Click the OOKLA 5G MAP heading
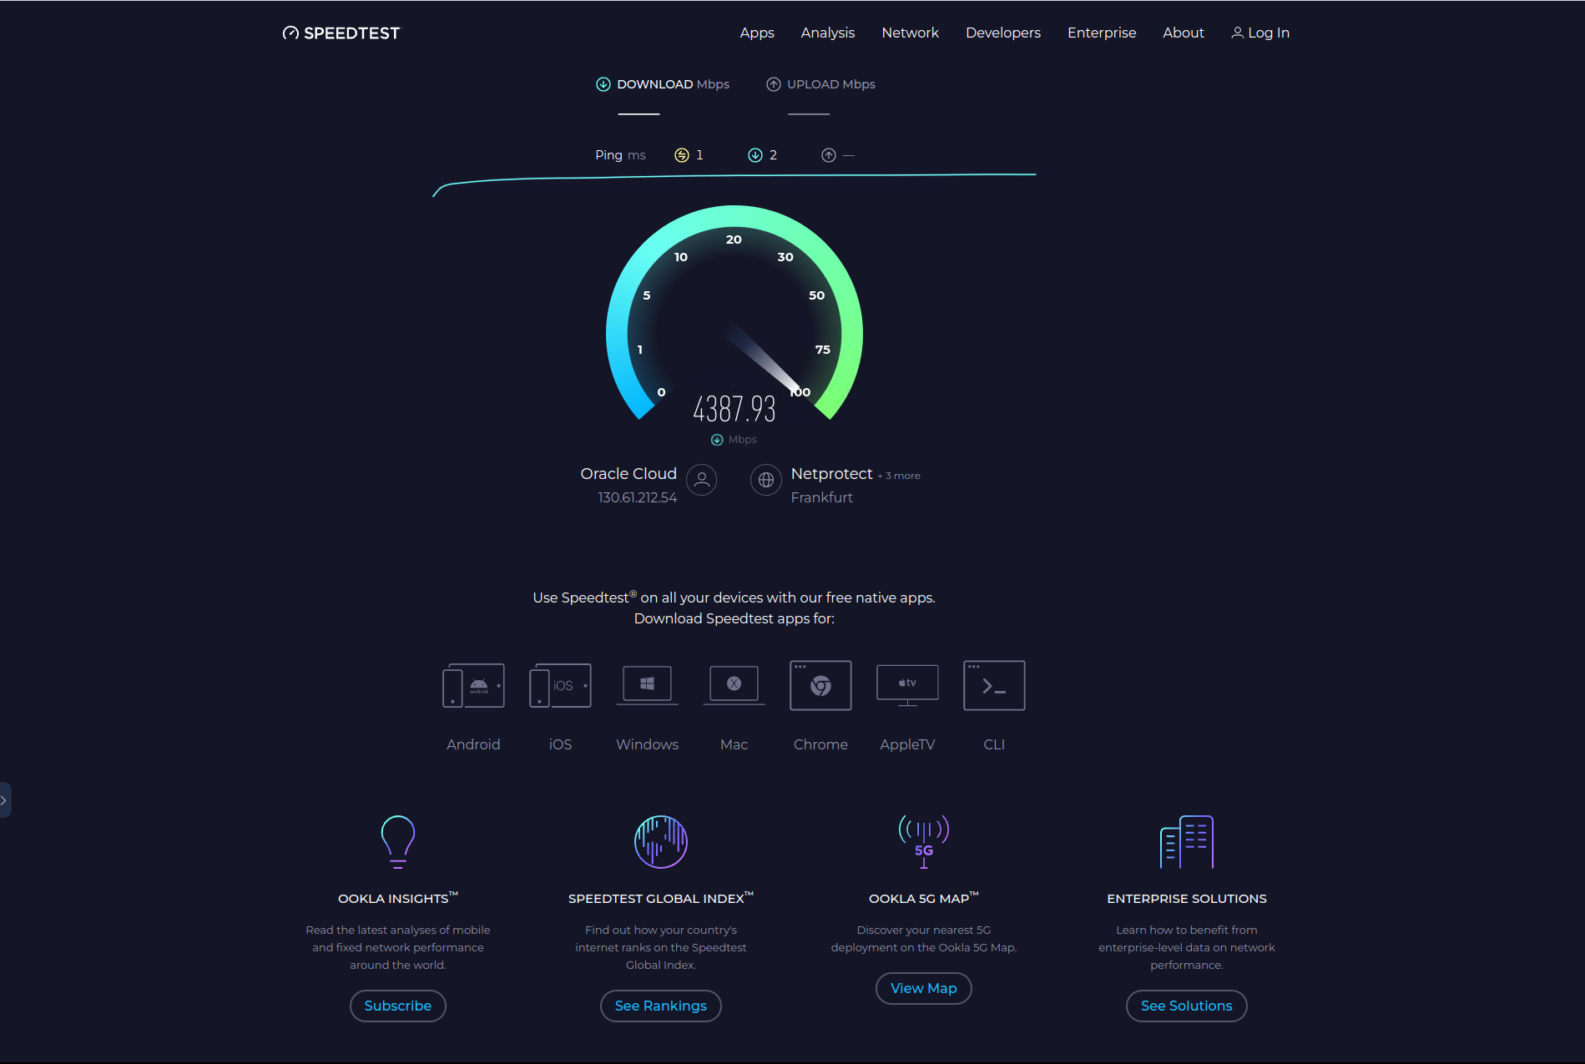Viewport: 1585px width, 1064px height. [924, 898]
